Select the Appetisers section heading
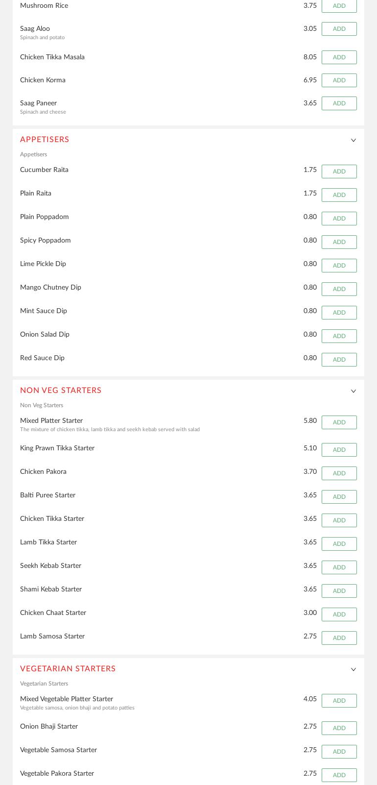The image size is (377, 785). point(45,140)
